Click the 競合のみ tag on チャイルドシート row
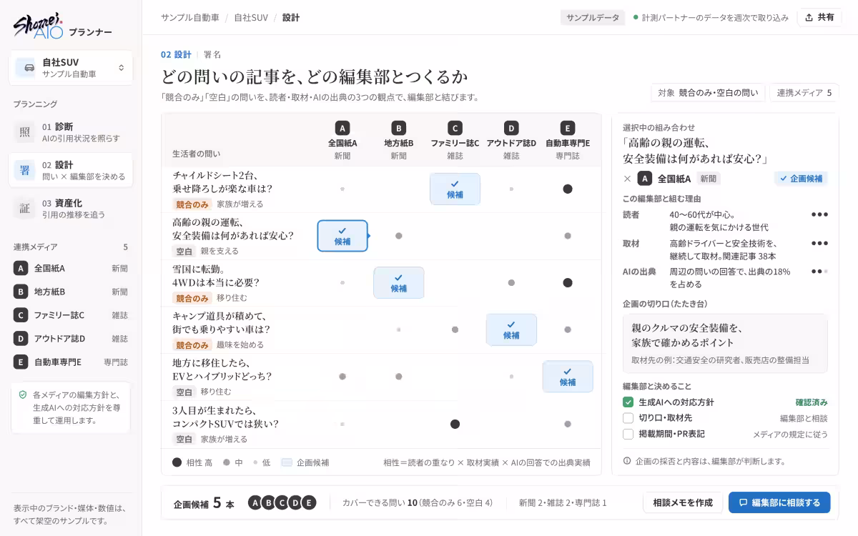This screenshot has height=536, width=858. click(x=192, y=204)
